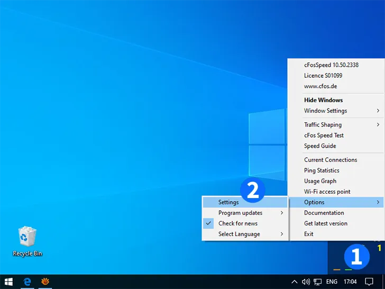Open the Action Center notifications icon

[369, 282]
